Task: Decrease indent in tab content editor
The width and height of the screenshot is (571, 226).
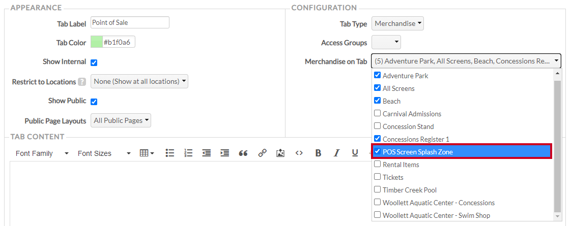Action: [207, 153]
